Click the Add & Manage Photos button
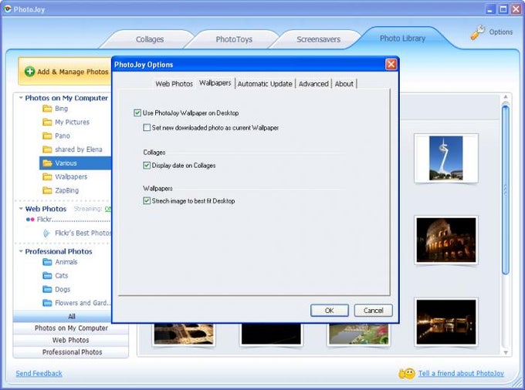Viewport: 525px width, 390px height. click(x=66, y=71)
